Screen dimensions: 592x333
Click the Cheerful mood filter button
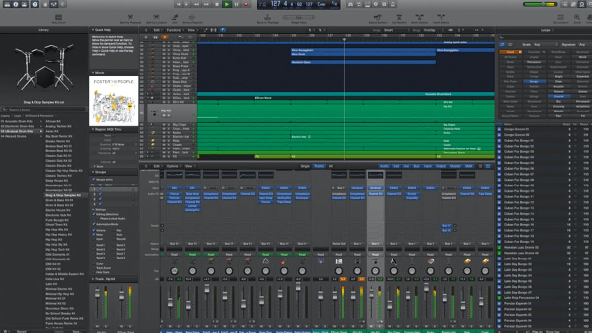point(559,96)
